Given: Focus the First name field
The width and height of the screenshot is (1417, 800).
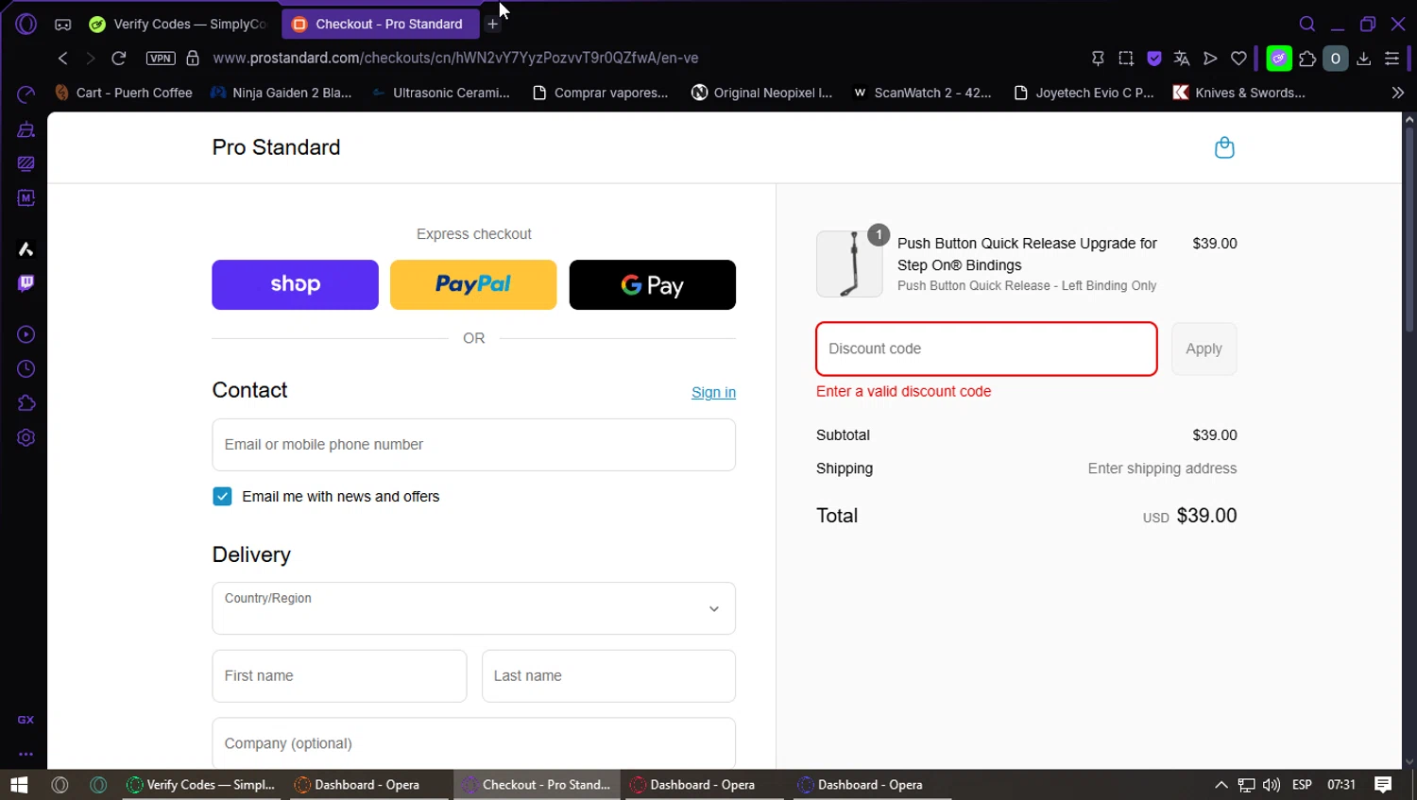Looking at the screenshot, I should [339, 676].
